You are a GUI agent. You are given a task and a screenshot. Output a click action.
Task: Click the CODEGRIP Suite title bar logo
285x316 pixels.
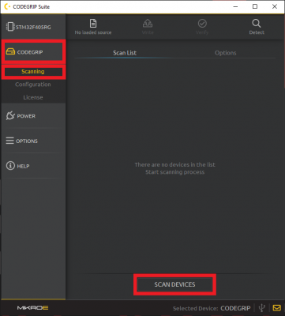click(7, 6)
